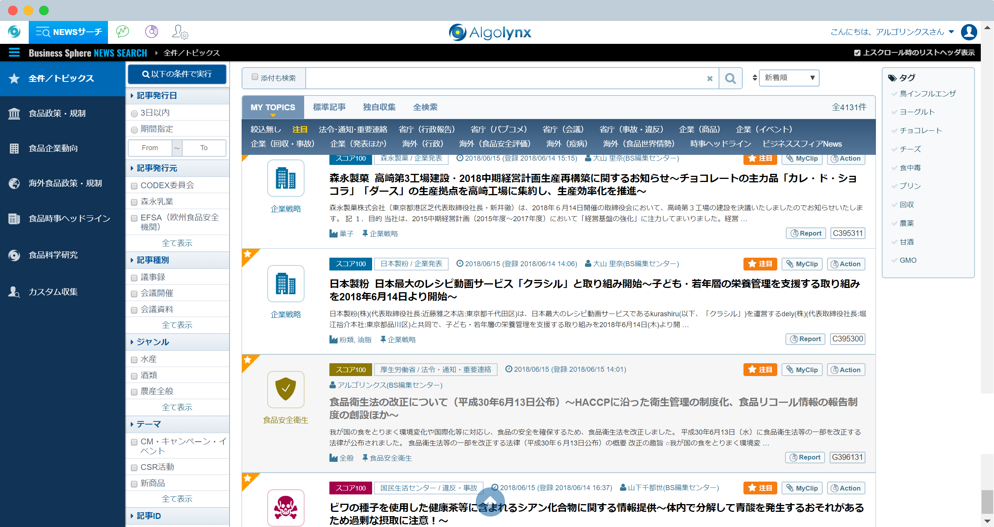Check the CODEX委員会 checkbox

tap(134, 186)
